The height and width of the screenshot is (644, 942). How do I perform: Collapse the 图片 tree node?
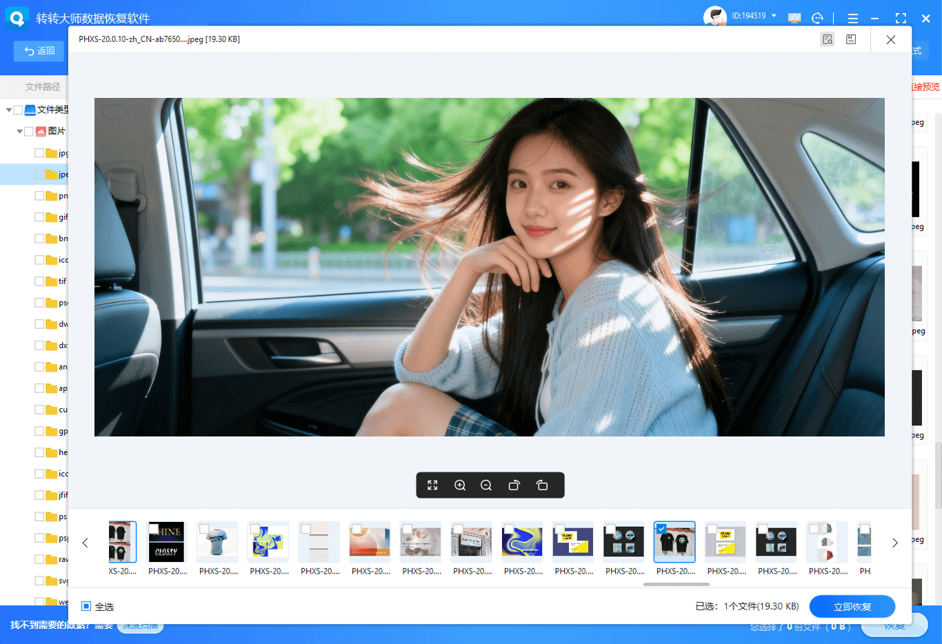coord(19,131)
